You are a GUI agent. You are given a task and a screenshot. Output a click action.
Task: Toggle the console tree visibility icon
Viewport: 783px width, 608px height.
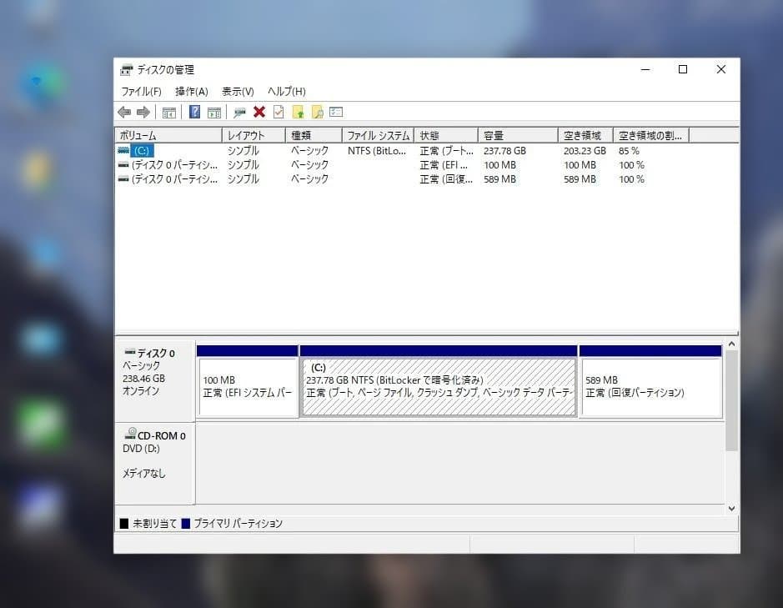click(169, 112)
